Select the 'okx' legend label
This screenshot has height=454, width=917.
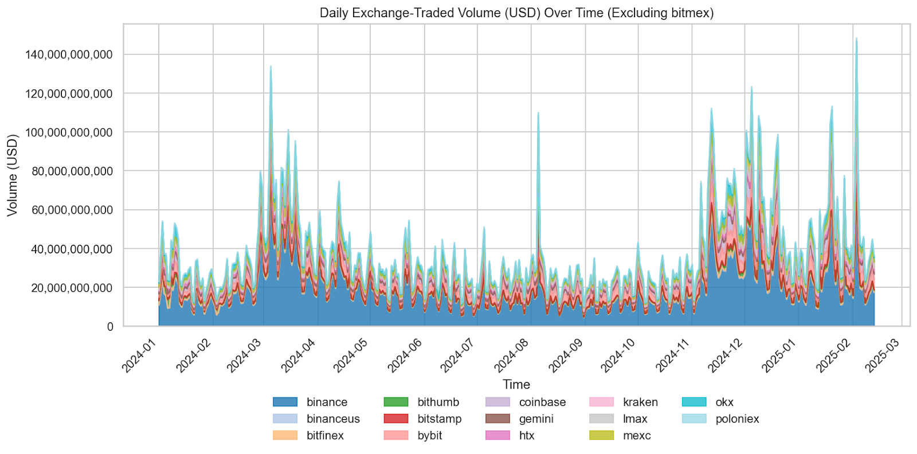(724, 402)
